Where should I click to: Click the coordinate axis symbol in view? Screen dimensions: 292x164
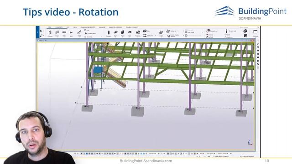tap(250, 143)
